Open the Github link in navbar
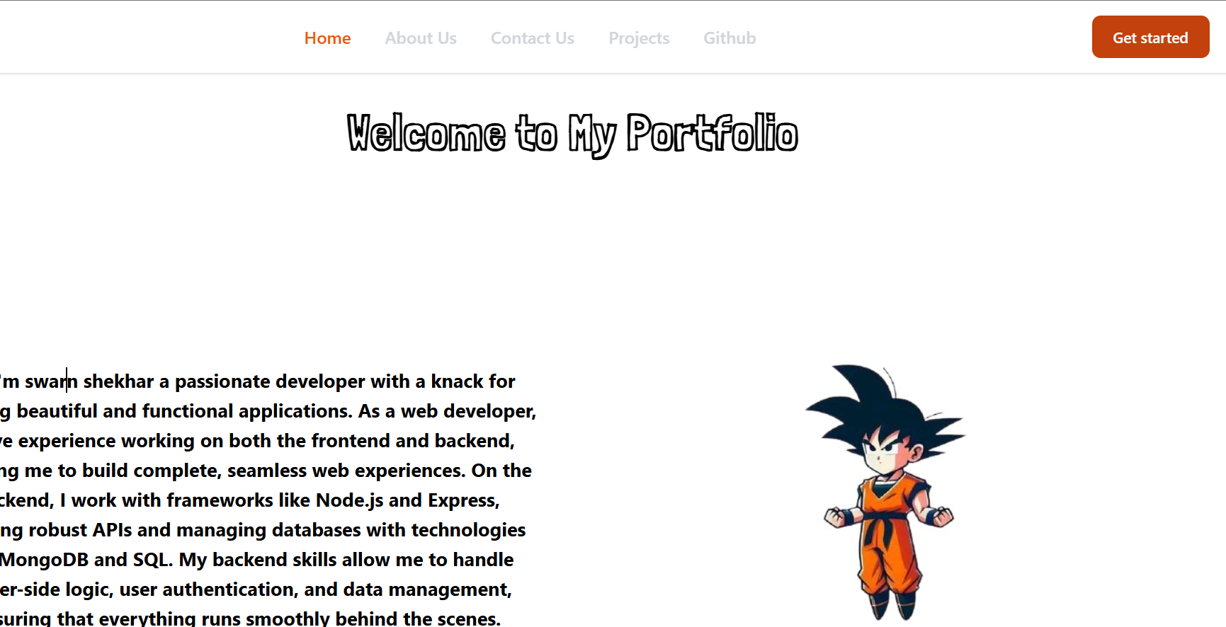 click(729, 38)
